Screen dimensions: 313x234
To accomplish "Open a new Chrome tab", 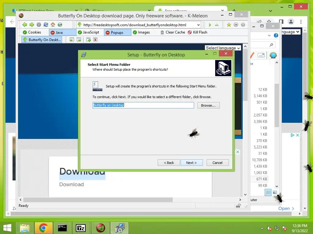I will 234,10.
